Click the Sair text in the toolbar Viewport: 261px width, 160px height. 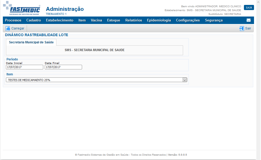click(x=248, y=28)
